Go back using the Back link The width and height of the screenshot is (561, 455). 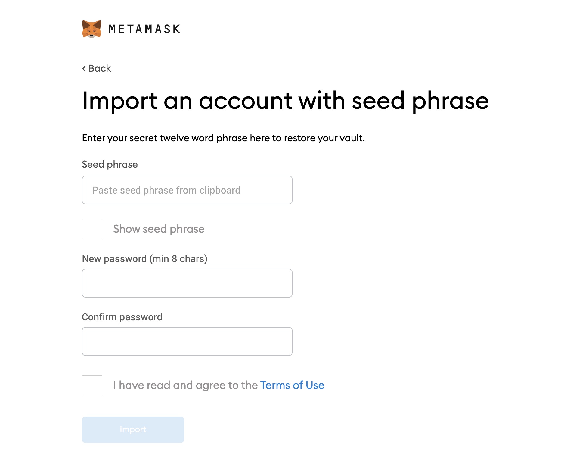[x=100, y=69]
